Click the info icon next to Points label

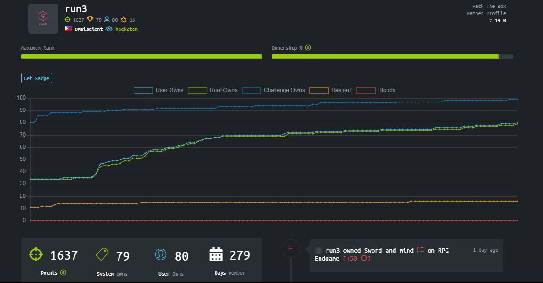coord(63,273)
